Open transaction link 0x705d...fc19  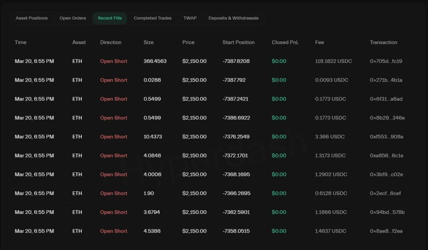pyautogui.click(x=386, y=61)
